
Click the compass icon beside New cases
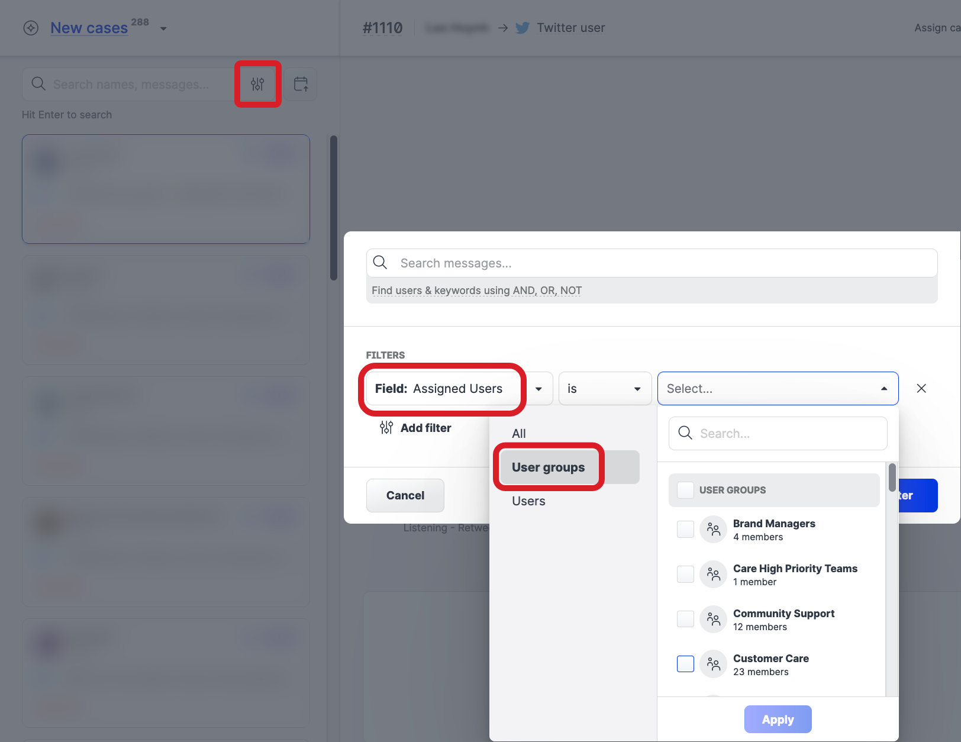click(x=31, y=28)
